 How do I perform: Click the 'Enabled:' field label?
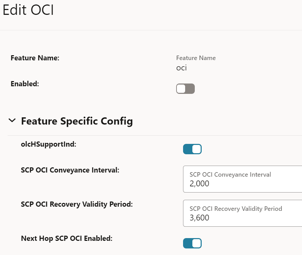click(x=25, y=84)
